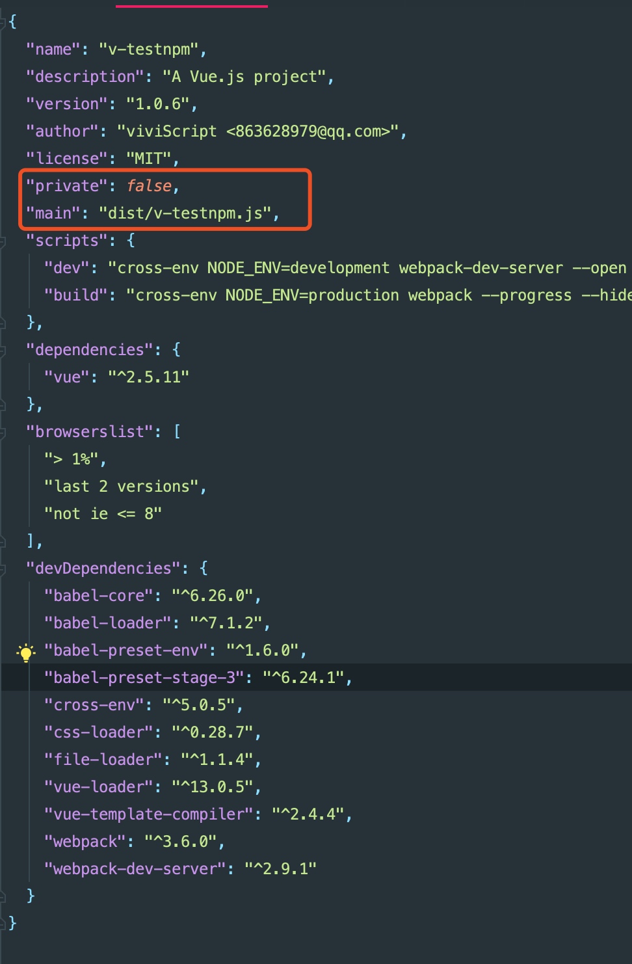Click the "dependencies" key

[x=90, y=350]
